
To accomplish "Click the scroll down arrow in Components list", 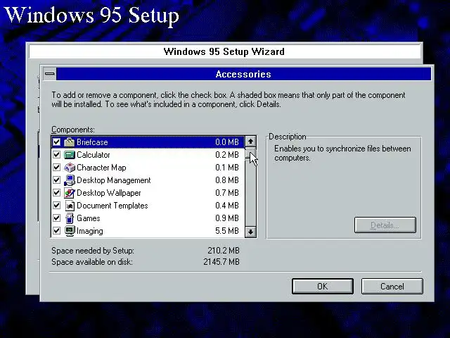I will (x=250, y=232).
